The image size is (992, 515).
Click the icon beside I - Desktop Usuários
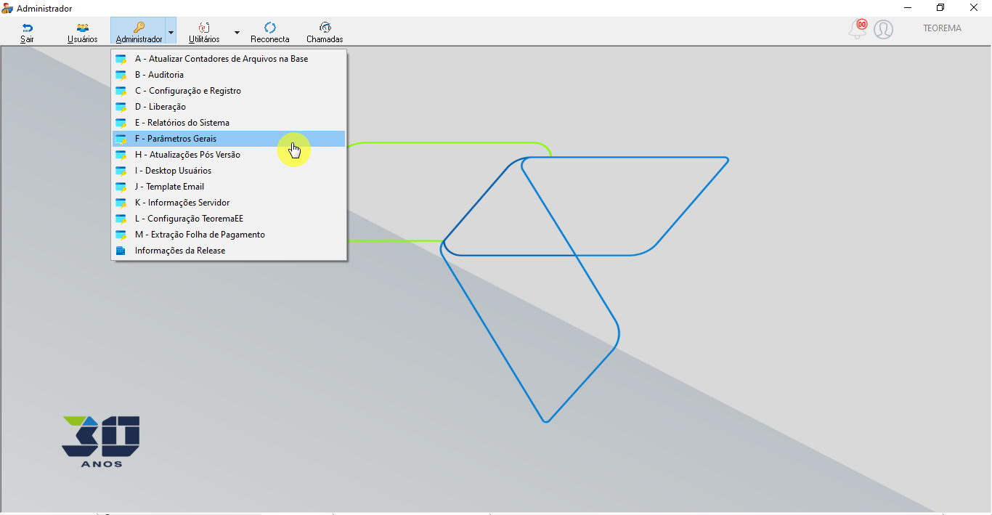121,171
